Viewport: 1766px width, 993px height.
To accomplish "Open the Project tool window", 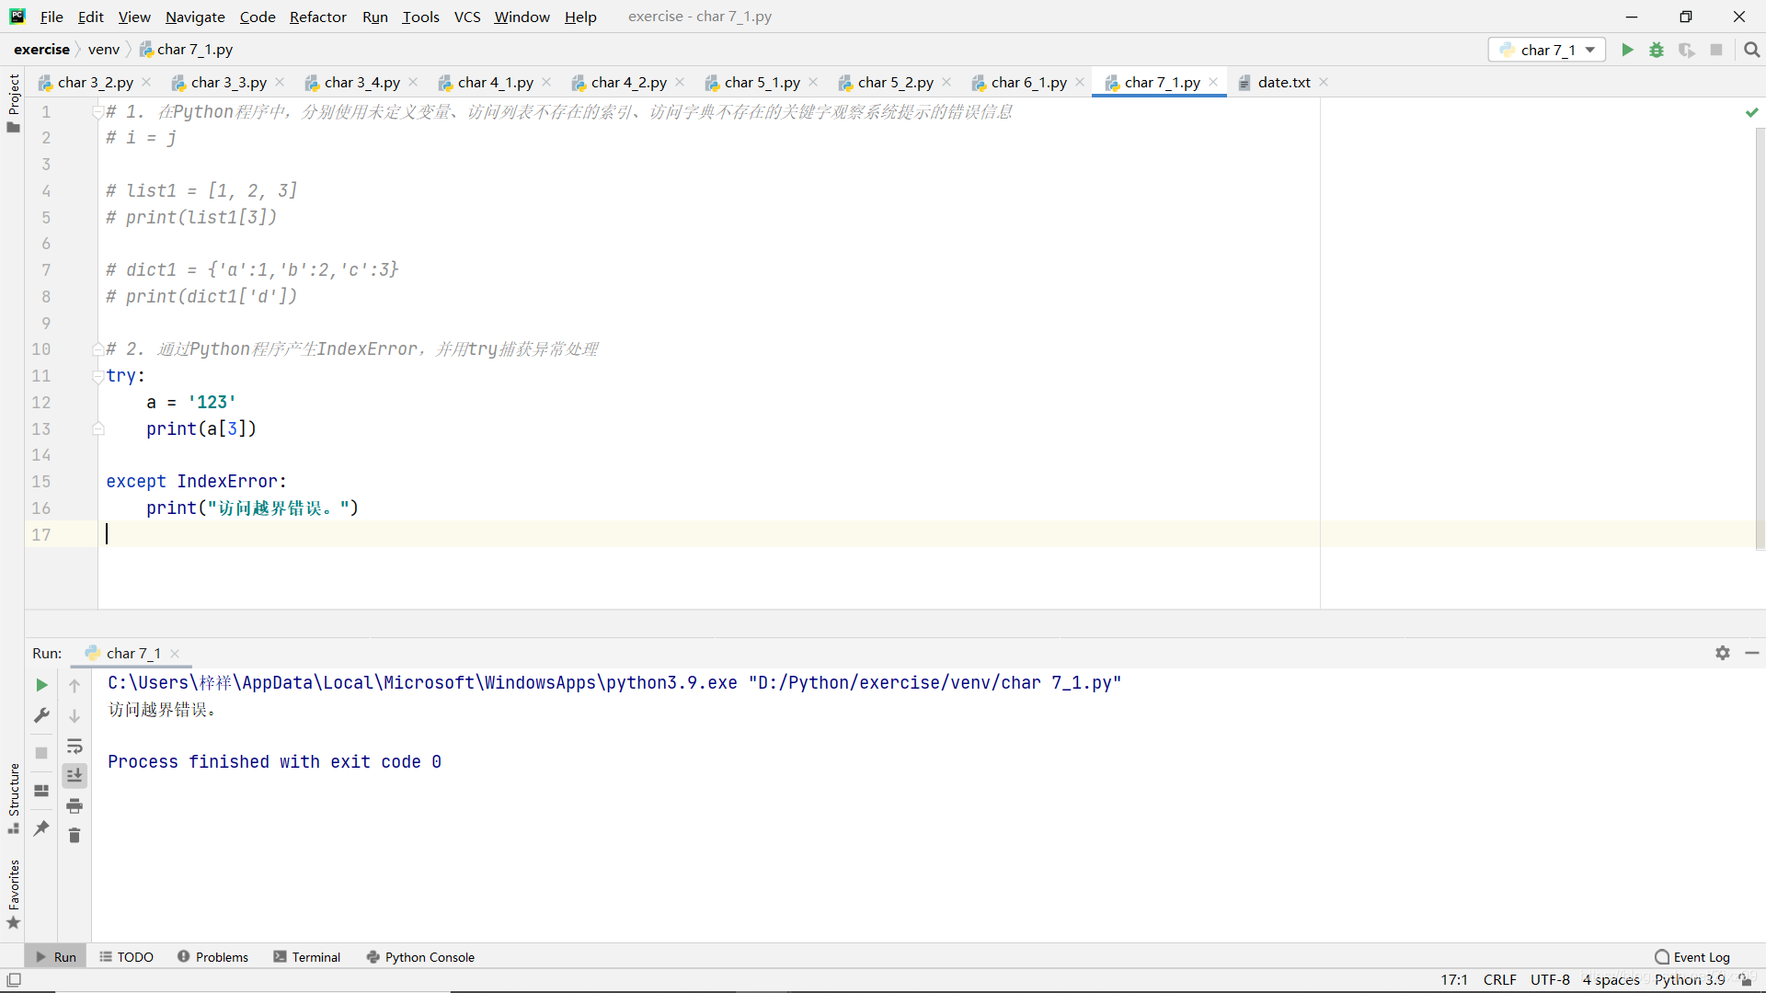I will [x=13, y=103].
